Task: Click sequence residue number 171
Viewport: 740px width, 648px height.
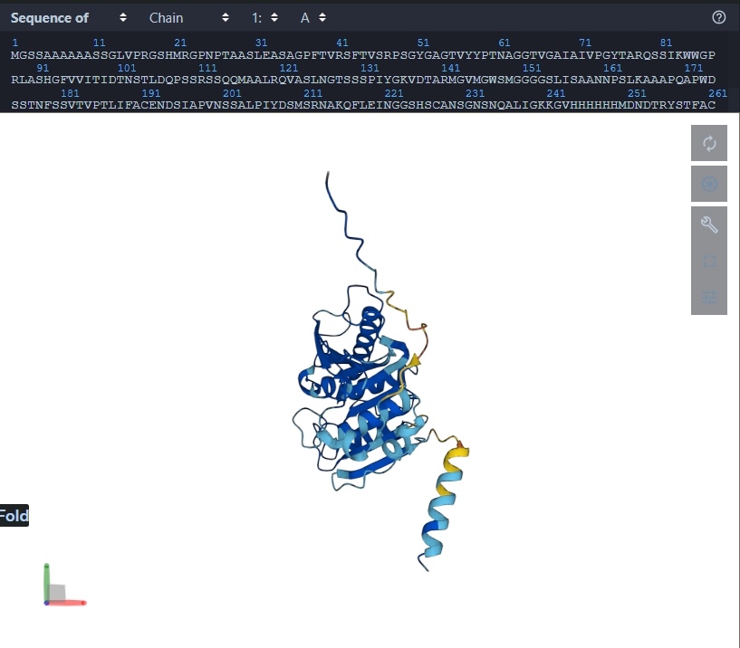Action: (x=693, y=68)
